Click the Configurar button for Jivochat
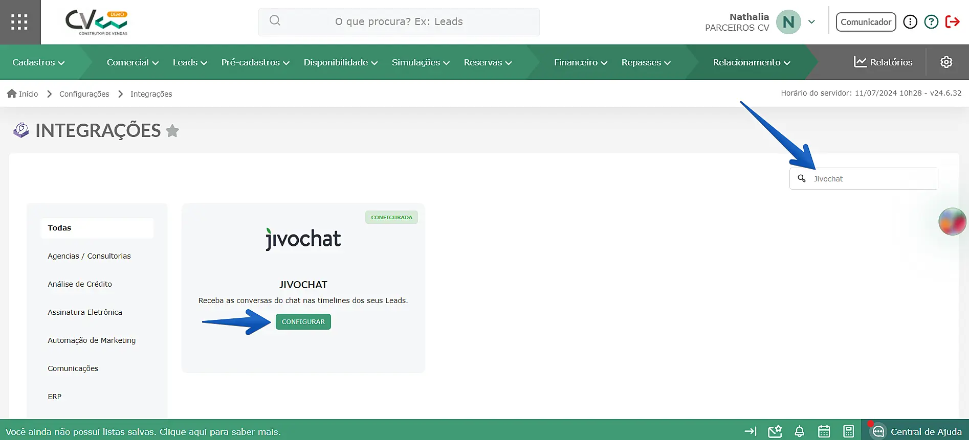 (x=303, y=321)
